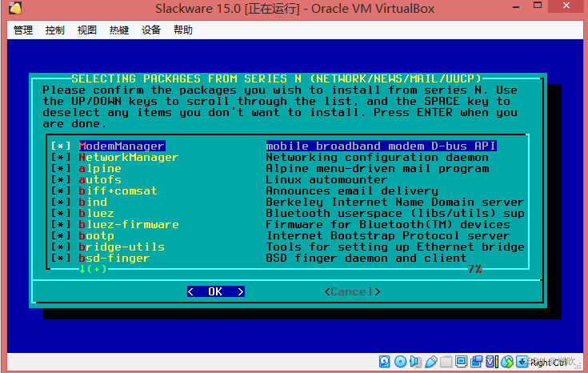Click the USB devices status icon
Screen dimensions: 588x373
(x=431, y=362)
